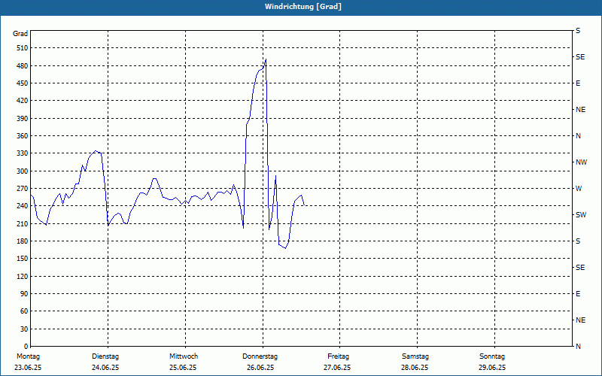Pick the '360' y-axis value

23,136
